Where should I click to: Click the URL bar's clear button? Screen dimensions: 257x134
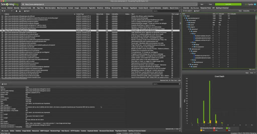point(196,4)
